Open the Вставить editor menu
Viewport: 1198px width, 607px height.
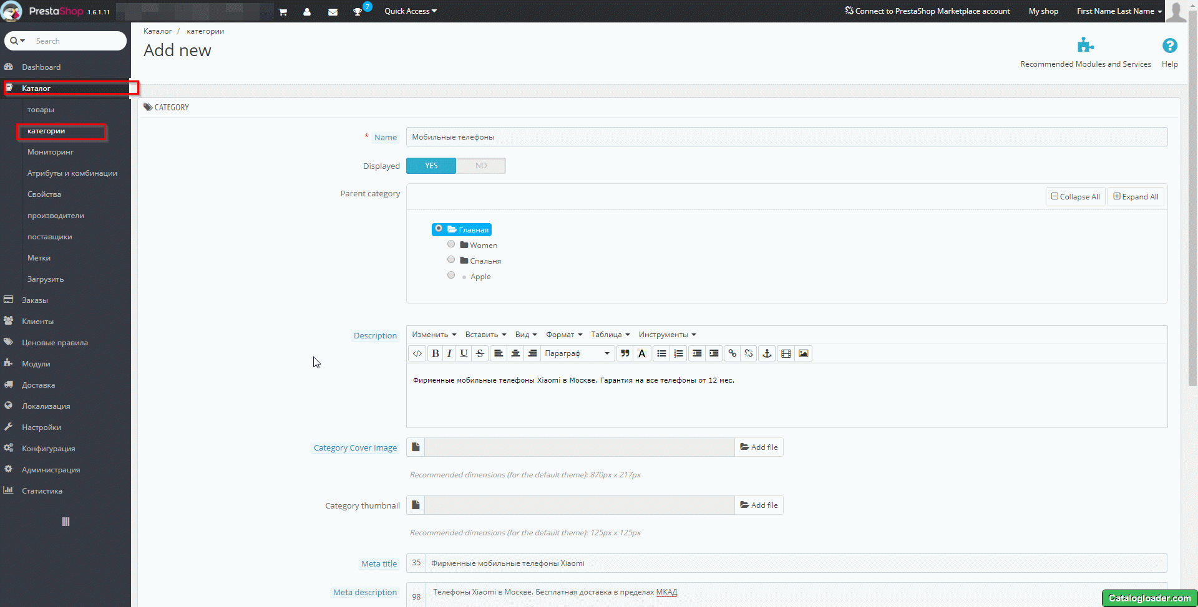tap(485, 335)
